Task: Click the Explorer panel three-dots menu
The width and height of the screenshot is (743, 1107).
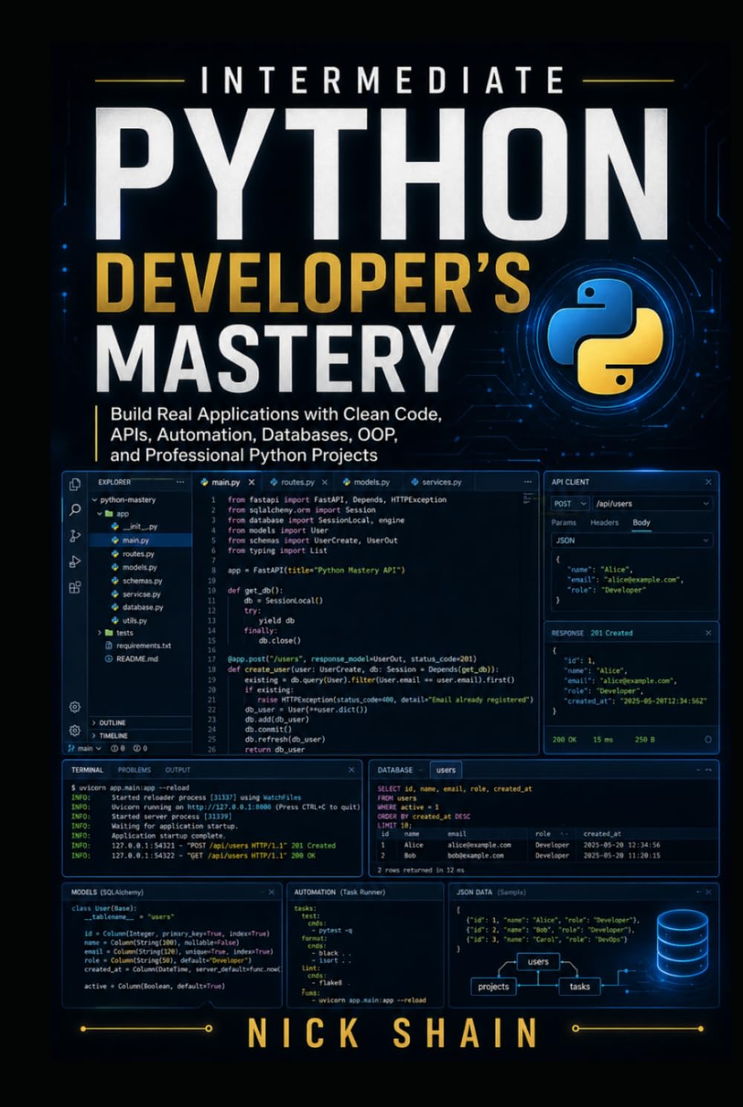Action: tap(181, 482)
